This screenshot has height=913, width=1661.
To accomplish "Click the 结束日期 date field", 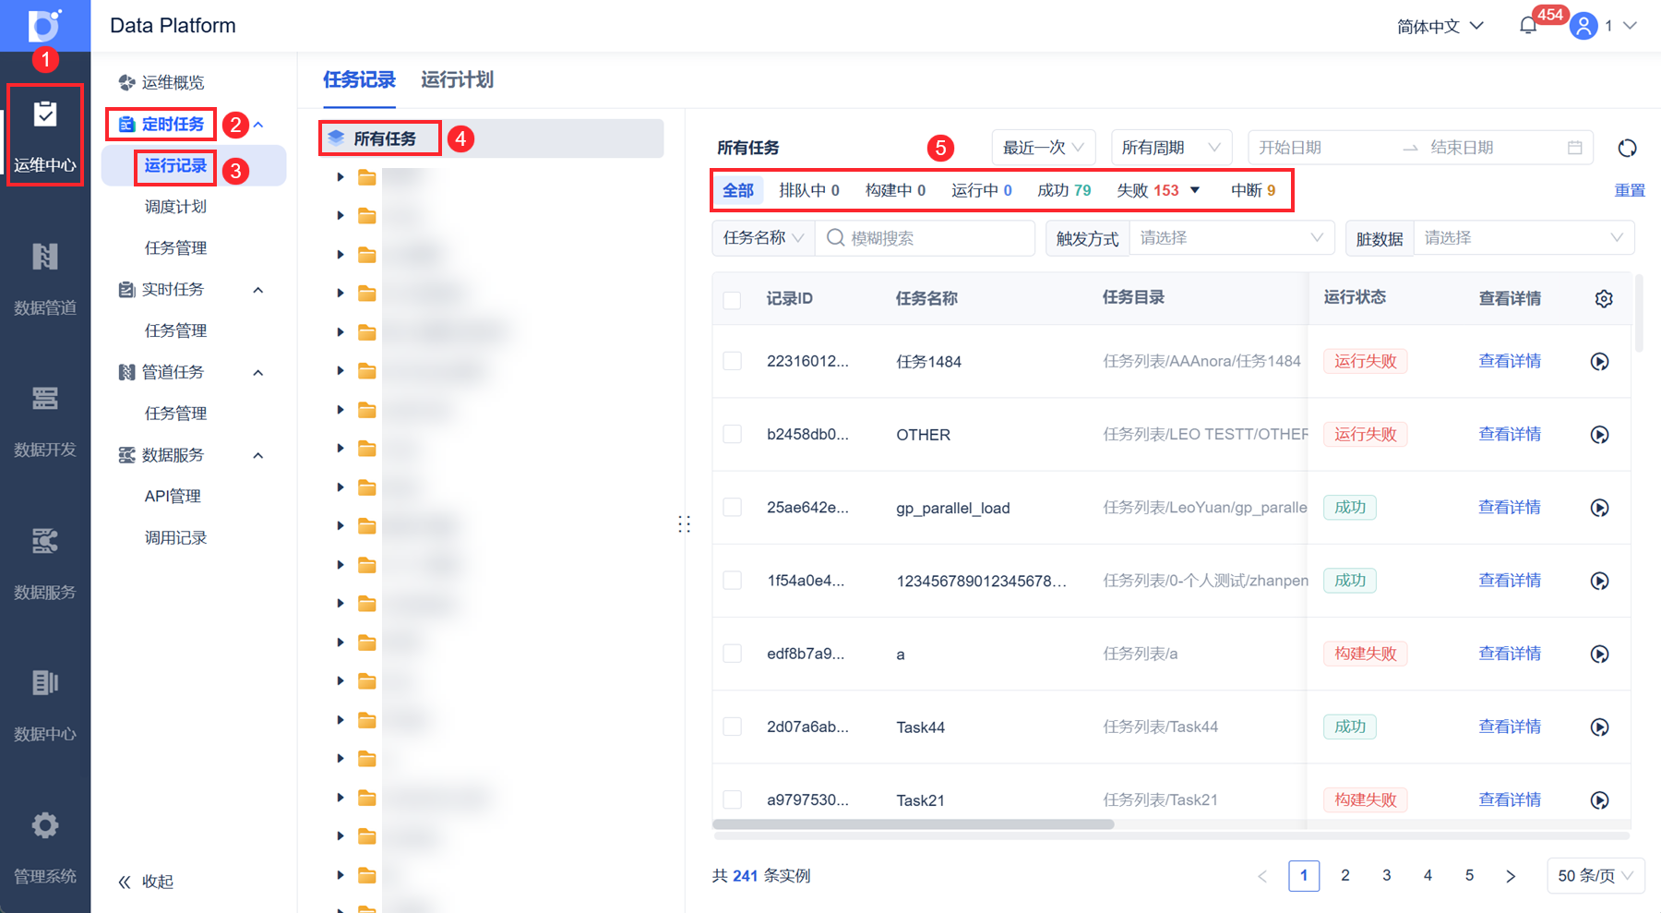I will pos(1492,148).
